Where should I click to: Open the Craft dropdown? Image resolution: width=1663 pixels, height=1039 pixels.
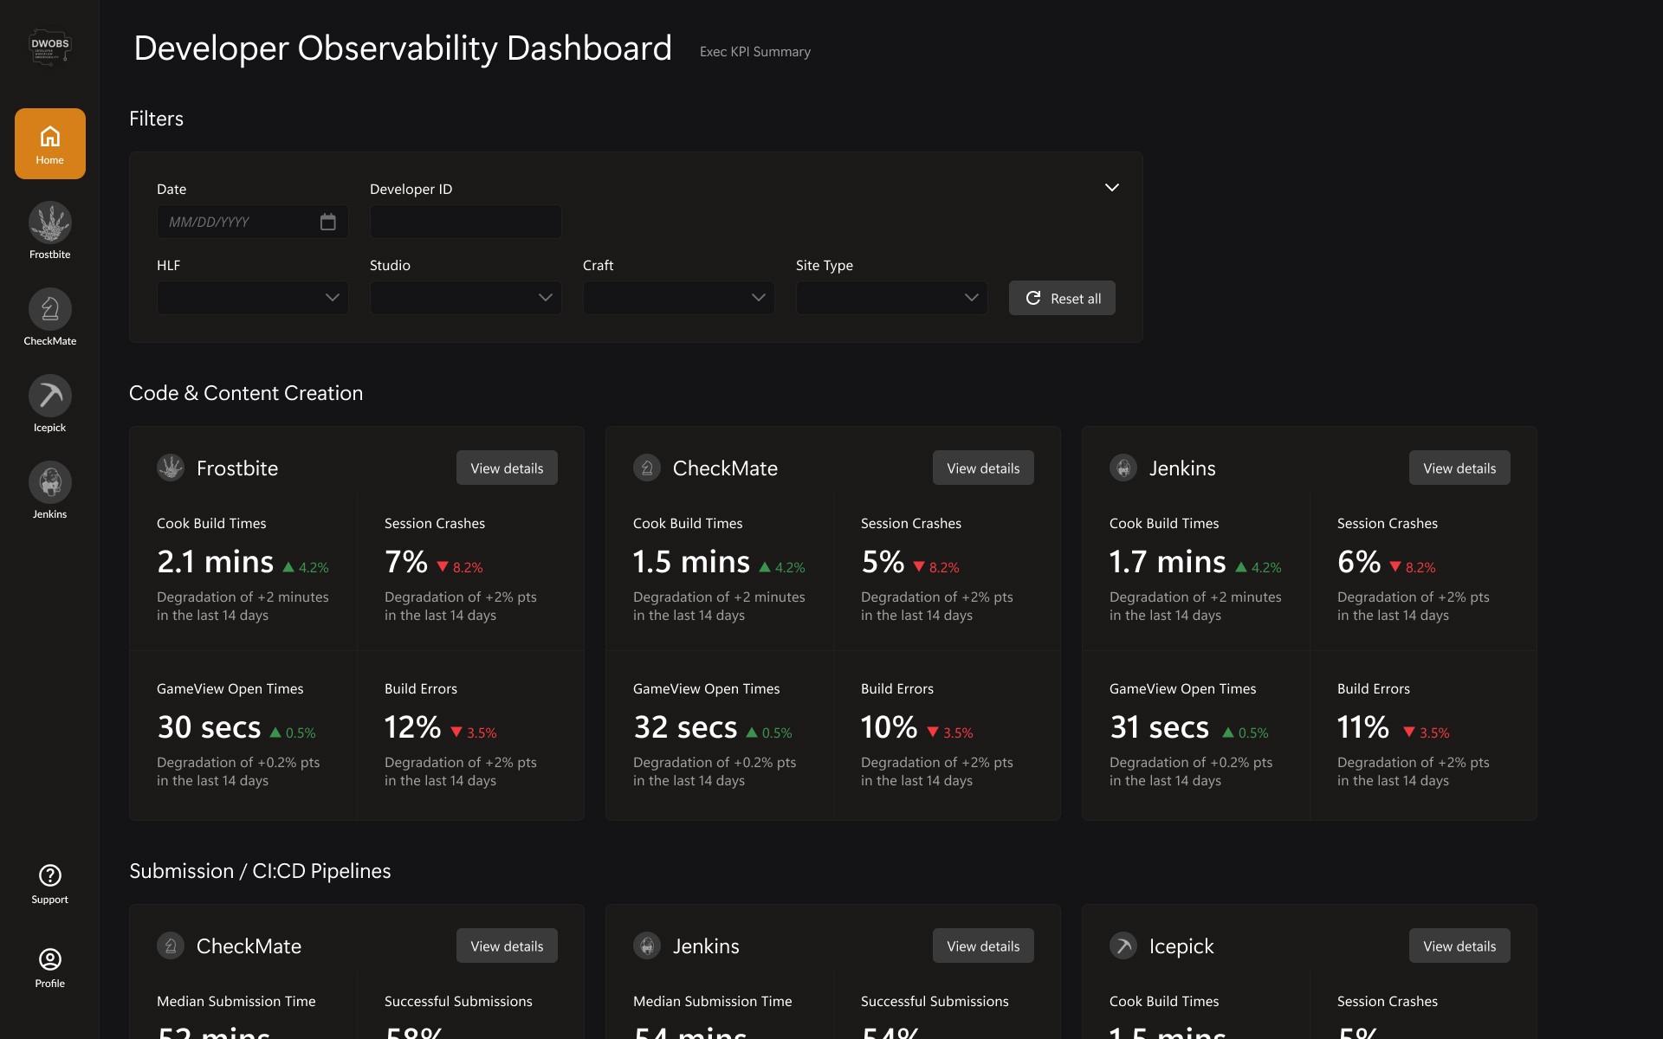coord(678,298)
